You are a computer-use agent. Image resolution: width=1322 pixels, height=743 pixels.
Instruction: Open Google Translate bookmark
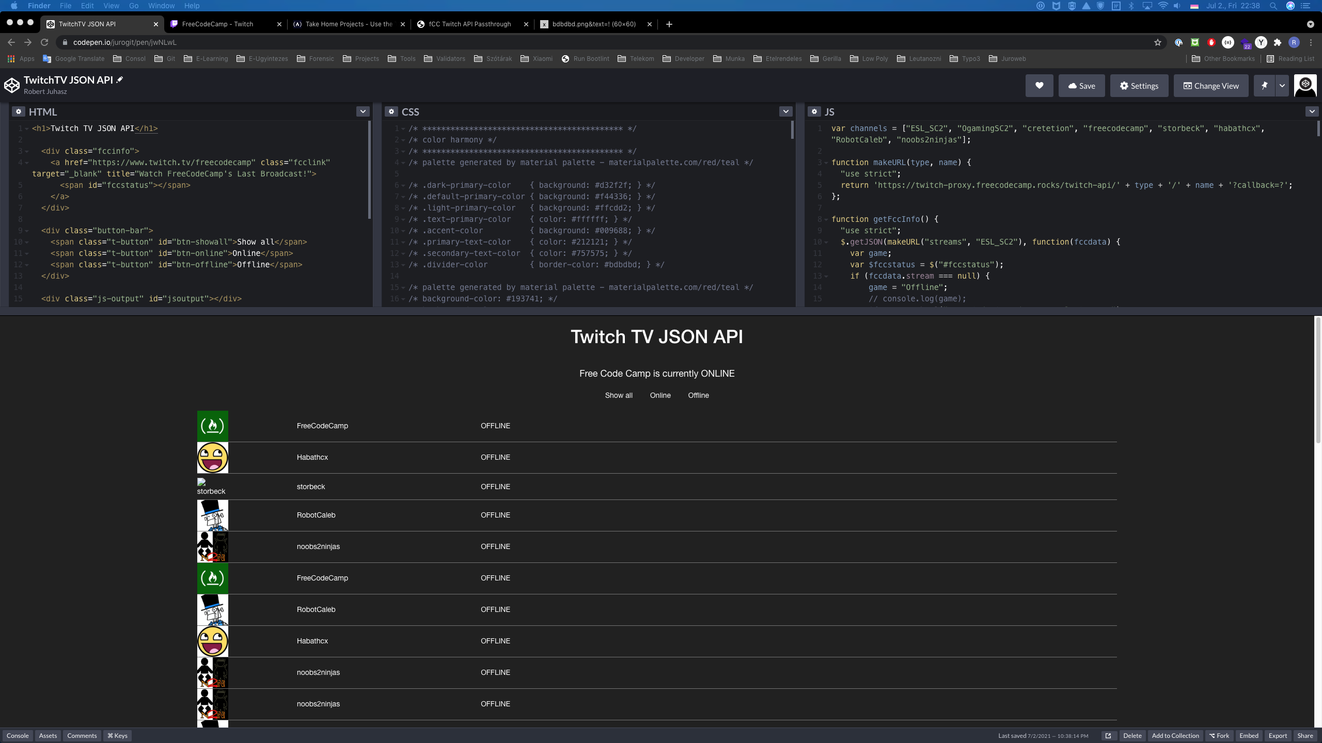click(74, 59)
